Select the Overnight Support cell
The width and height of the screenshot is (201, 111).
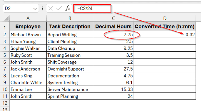point(70,69)
